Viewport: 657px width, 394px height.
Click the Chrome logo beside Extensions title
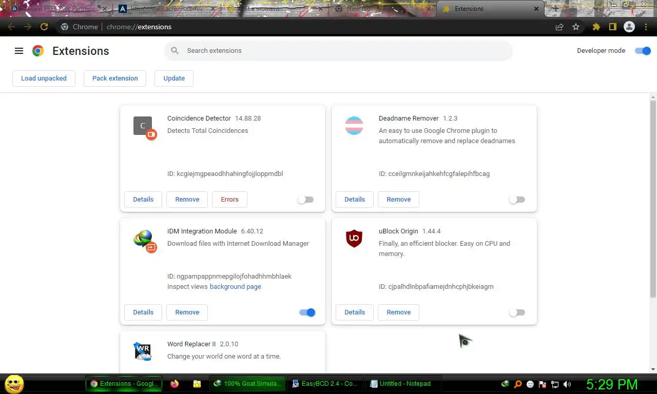point(38,51)
